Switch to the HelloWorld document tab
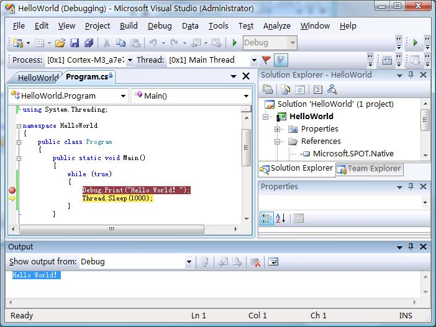The image size is (436, 327). click(38, 78)
